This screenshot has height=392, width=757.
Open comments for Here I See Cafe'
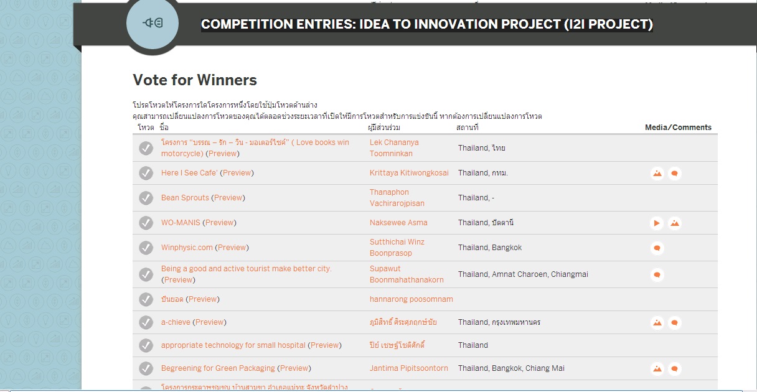click(674, 174)
